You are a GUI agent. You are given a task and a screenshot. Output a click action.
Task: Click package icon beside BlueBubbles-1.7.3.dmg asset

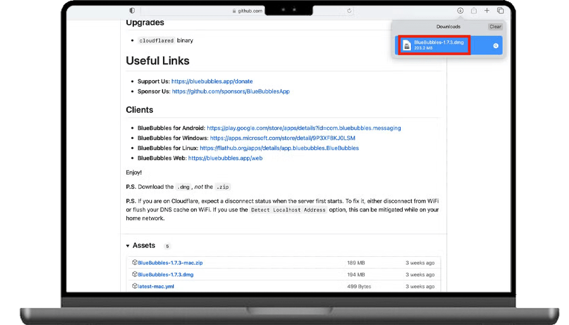tap(135, 275)
